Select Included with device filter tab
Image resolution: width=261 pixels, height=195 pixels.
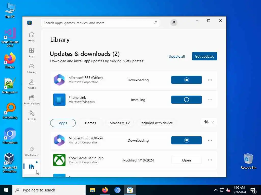[x=156, y=123]
